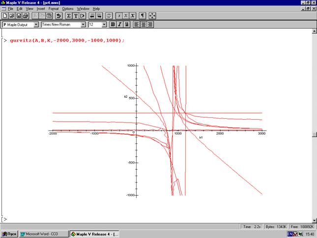
Task: Toggle Bold formatting button
Action: 113,25
